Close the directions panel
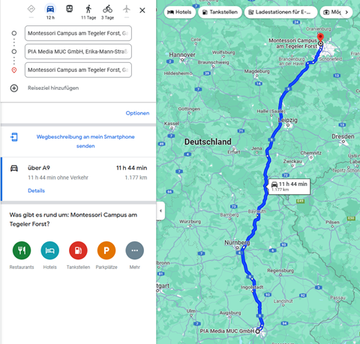 coord(142,10)
